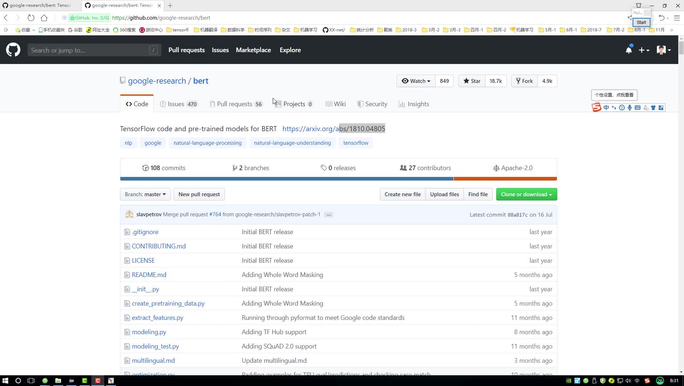Open the Insights tab

(414, 104)
